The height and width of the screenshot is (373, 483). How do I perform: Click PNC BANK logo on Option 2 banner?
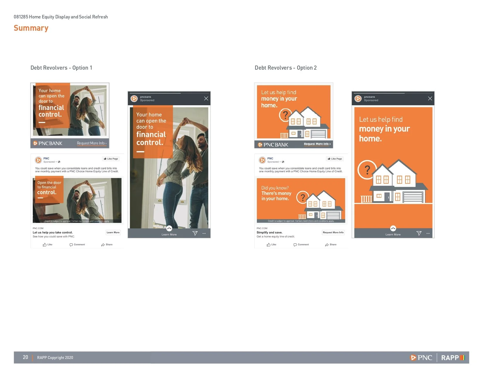[273, 145]
